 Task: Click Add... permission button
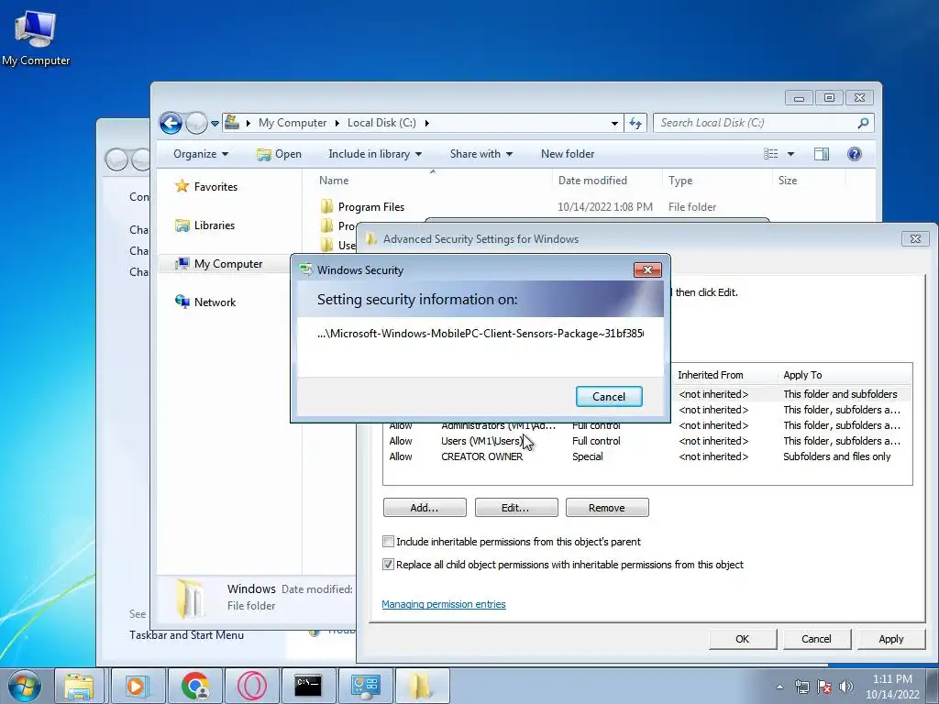[425, 508]
